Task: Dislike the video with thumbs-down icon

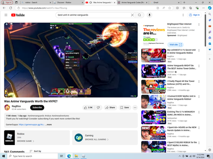Action: tap(98, 108)
